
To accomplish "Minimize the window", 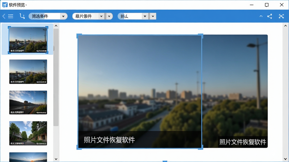I will (x=251, y=5).
